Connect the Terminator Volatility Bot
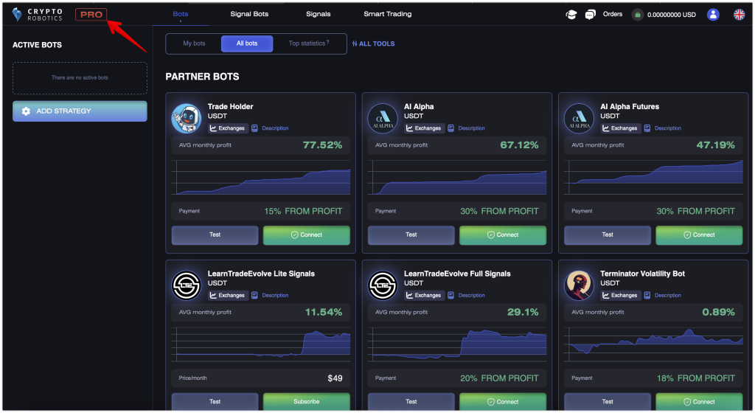The height and width of the screenshot is (413, 755). 699,401
